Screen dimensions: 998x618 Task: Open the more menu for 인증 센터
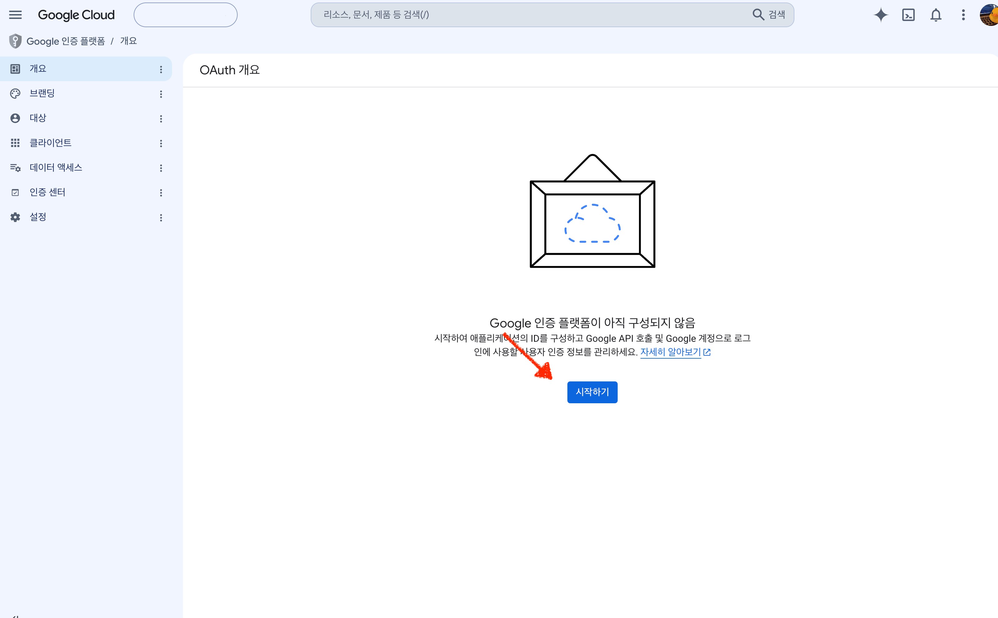(161, 193)
